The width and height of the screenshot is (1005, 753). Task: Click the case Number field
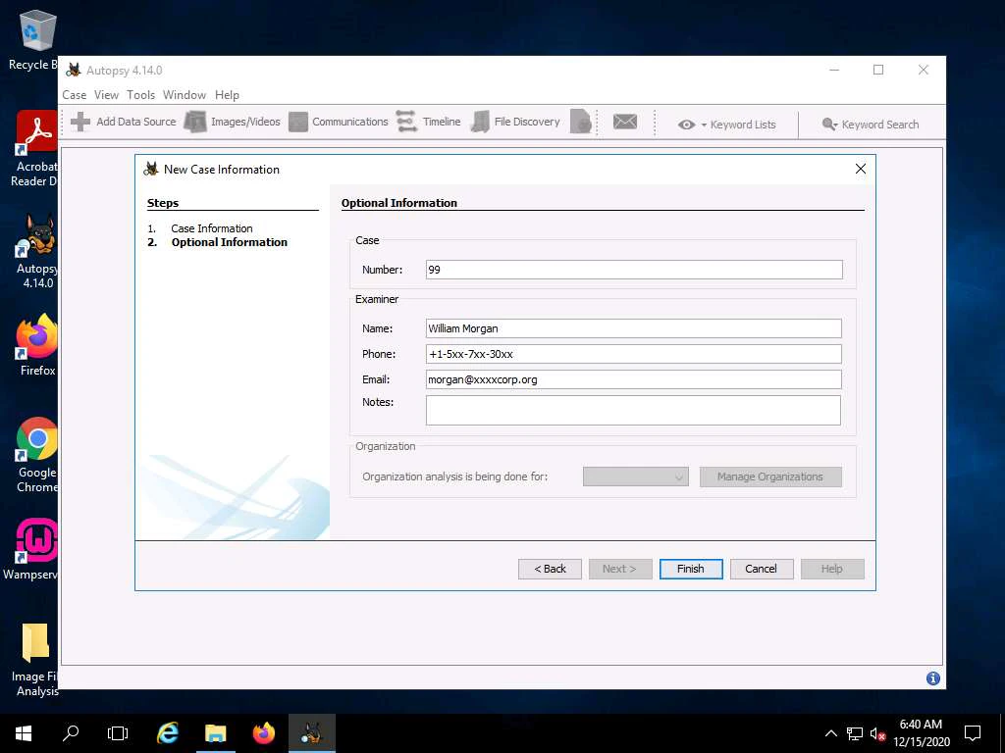[634, 270]
